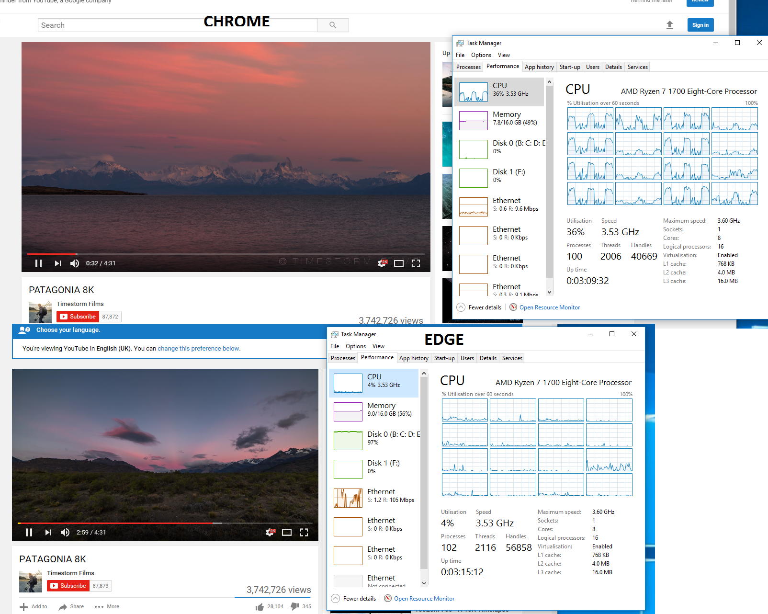Select Disk 0 item in upper Task Manager
Image resolution: width=768 pixels, height=614 pixels.
pos(499,149)
